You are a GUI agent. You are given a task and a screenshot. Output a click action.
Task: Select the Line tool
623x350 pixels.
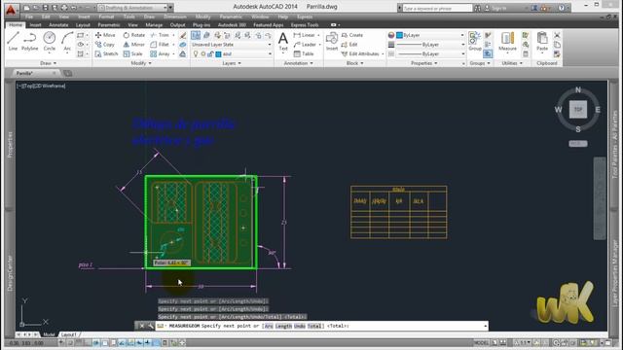[x=13, y=41]
